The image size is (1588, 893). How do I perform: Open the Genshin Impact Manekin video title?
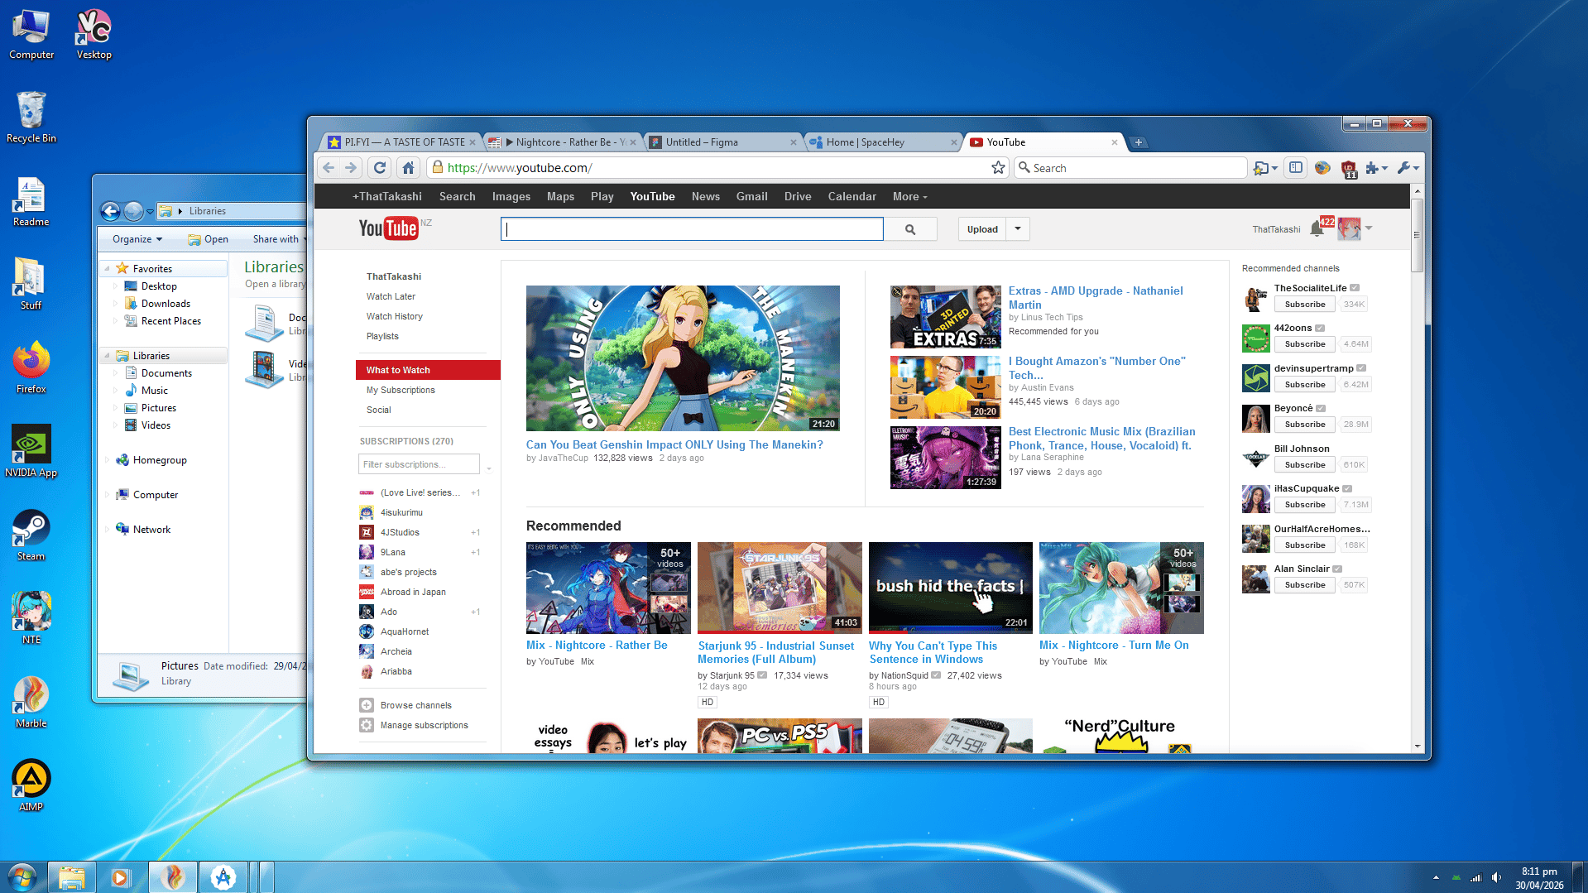(674, 444)
